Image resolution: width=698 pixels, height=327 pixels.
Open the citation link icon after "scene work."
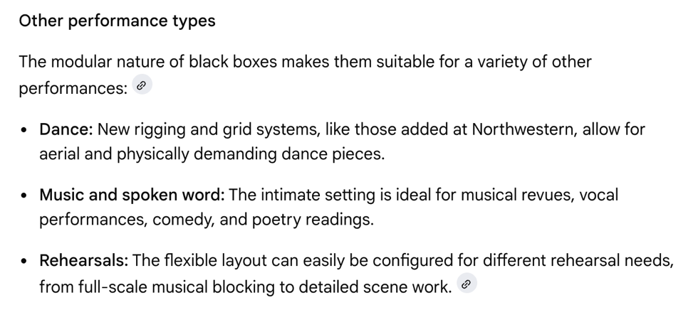click(x=467, y=284)
